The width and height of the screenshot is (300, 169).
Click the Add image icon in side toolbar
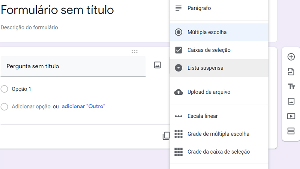(291, 101)
